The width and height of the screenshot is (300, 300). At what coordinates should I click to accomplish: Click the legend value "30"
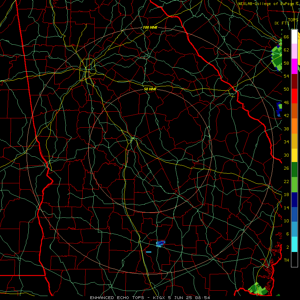click(286, 155)
